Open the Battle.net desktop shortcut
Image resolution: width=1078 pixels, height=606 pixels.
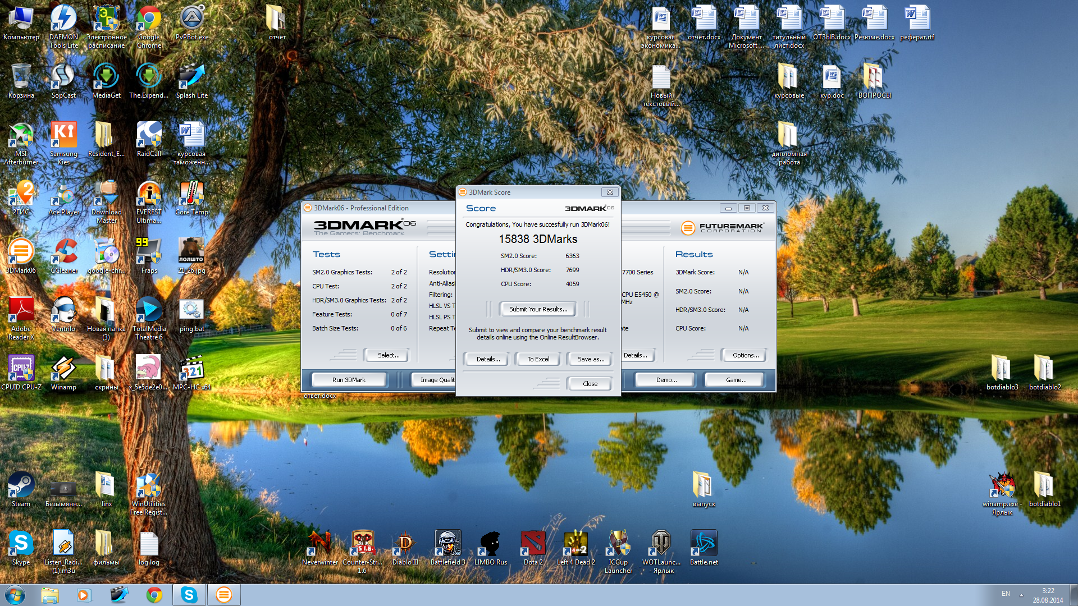(704, 544)
